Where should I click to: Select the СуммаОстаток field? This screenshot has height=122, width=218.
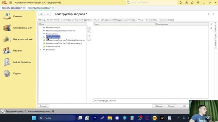click(x=53, y=46)
